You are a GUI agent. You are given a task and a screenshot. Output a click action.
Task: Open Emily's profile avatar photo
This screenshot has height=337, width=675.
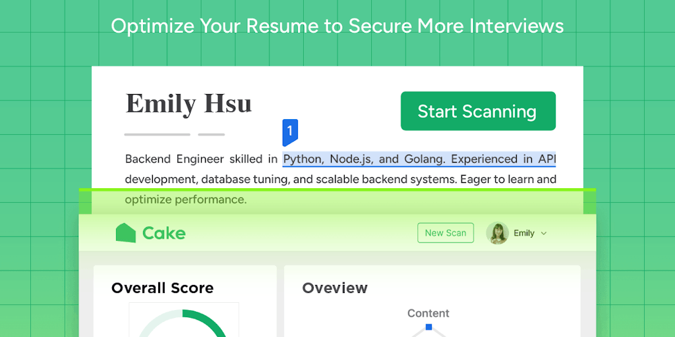click(497, 233)
